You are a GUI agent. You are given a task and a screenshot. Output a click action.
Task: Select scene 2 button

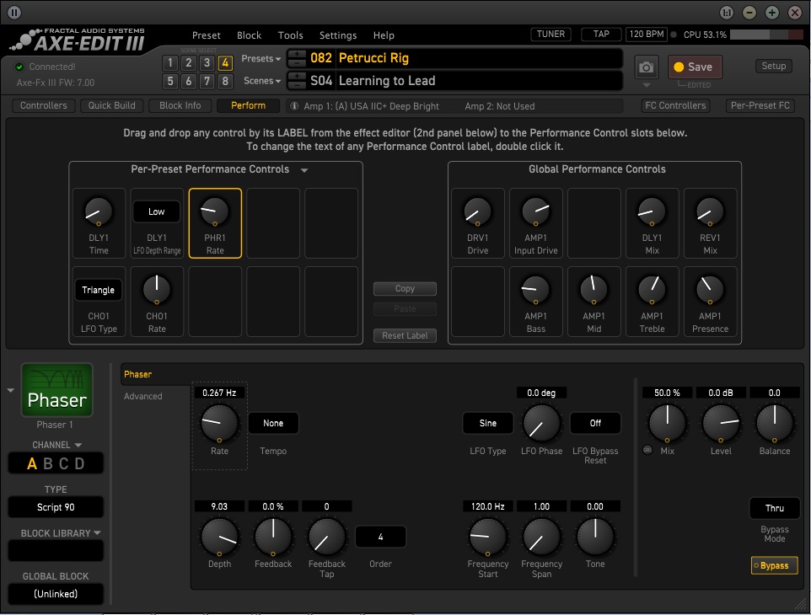click(x=189, y=62)
